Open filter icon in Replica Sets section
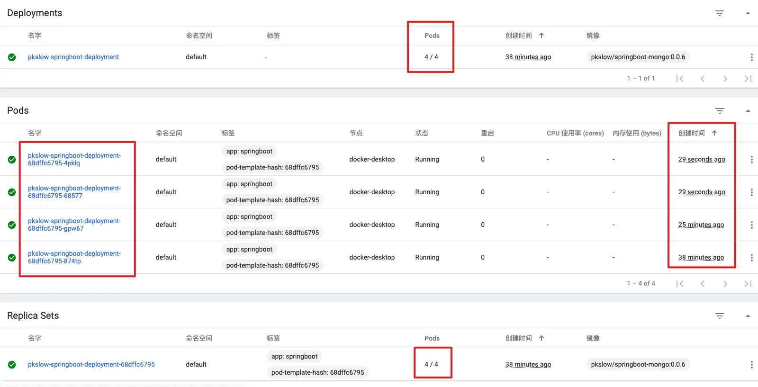This screenshot has width=758, height=387. point(719,316)
